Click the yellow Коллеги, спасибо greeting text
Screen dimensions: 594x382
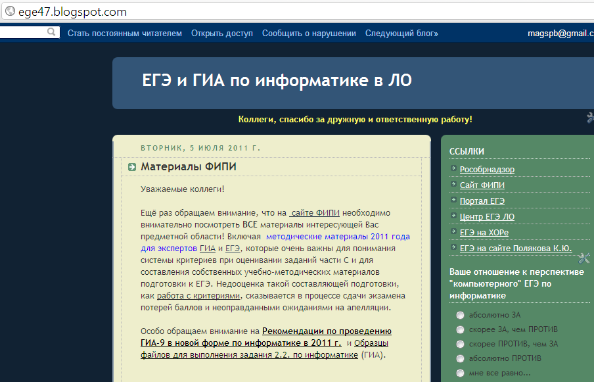point(355,120)
